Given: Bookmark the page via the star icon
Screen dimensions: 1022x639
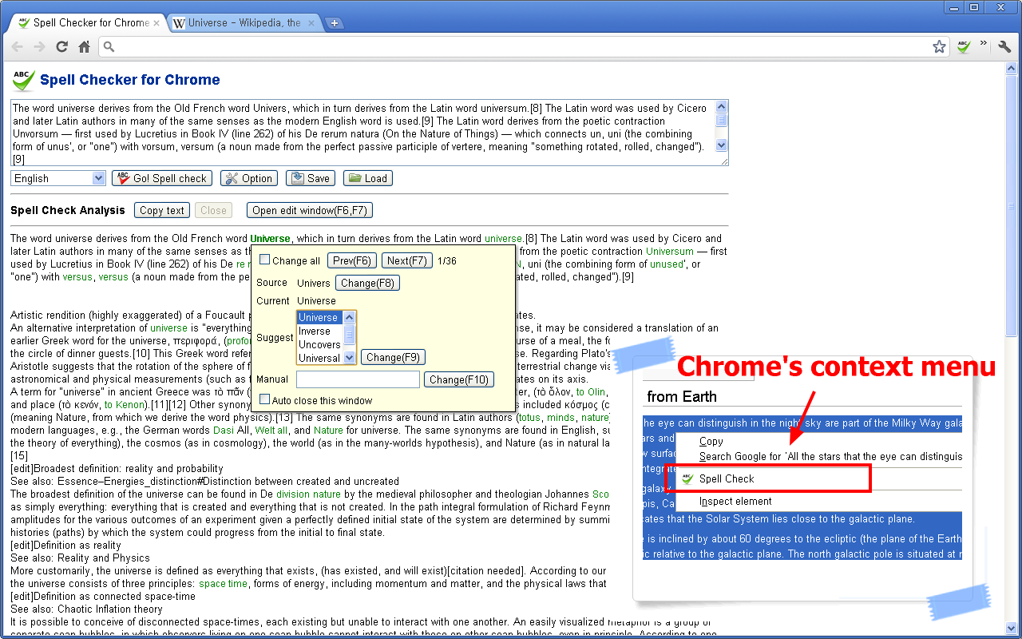Looking at the screenshot, I should pos(939,46).
